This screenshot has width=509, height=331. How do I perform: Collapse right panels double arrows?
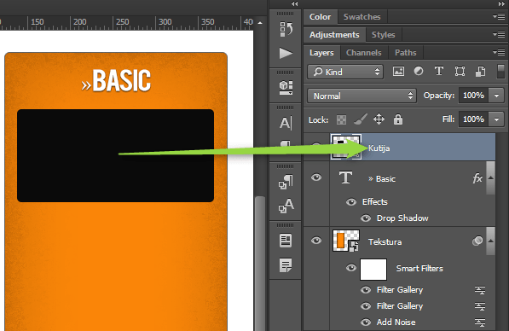click(501, 4)
